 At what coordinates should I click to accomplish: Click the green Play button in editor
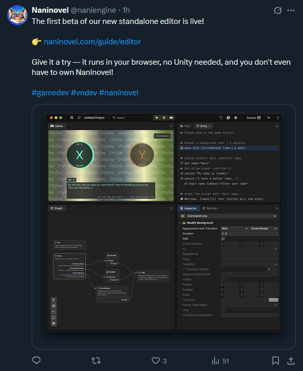pos(157,118)
